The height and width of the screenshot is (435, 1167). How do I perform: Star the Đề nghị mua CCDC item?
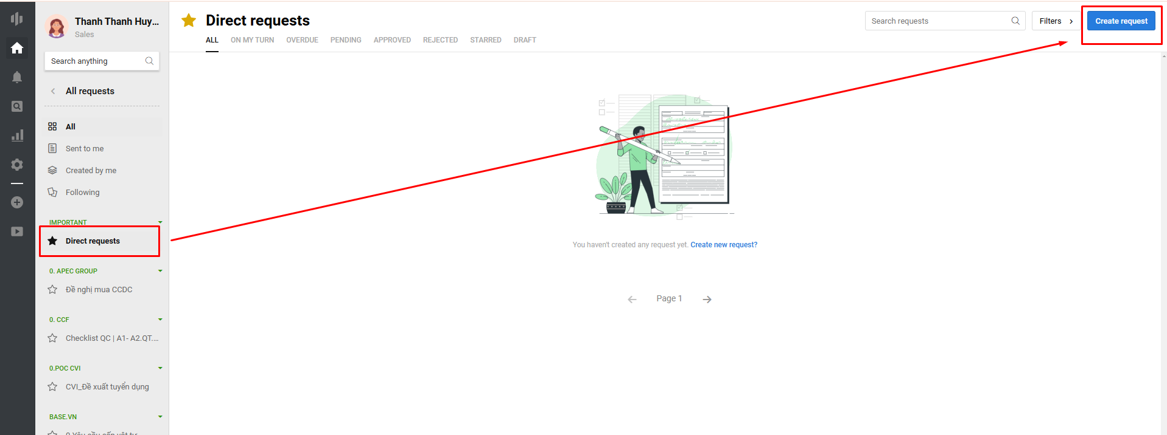coord(52,289)
